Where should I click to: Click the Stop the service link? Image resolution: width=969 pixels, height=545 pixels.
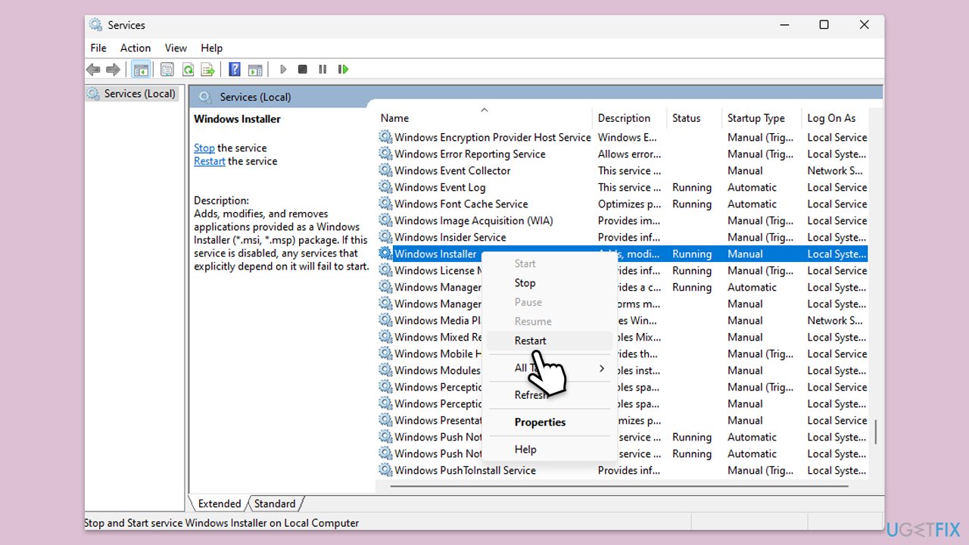coord(204,147)
